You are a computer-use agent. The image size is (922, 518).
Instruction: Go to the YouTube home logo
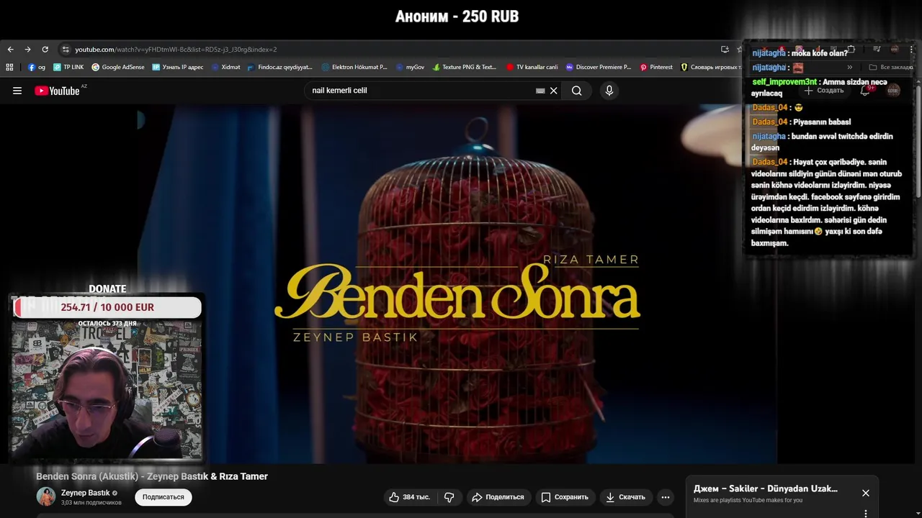[x=57, y=91]
